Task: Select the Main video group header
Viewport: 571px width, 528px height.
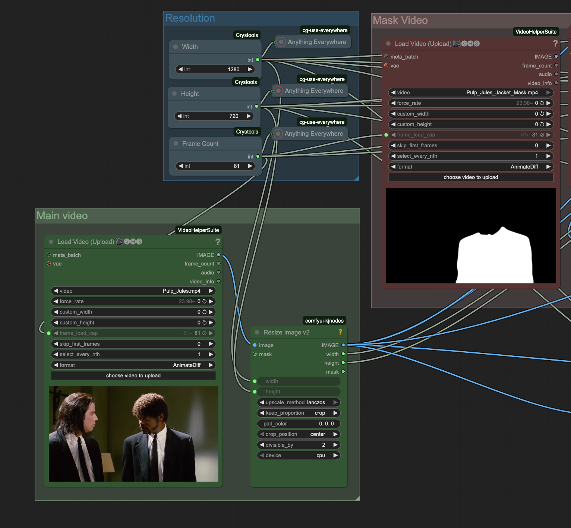Action: 62,216
